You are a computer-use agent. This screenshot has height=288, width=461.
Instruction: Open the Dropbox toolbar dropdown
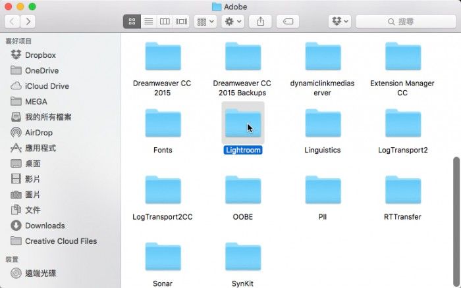(340, 22)
